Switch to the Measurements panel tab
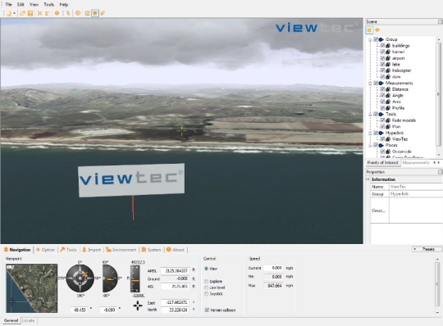This screenshot has height=326, width=443. pyautogui.click(x=416, y=163)
